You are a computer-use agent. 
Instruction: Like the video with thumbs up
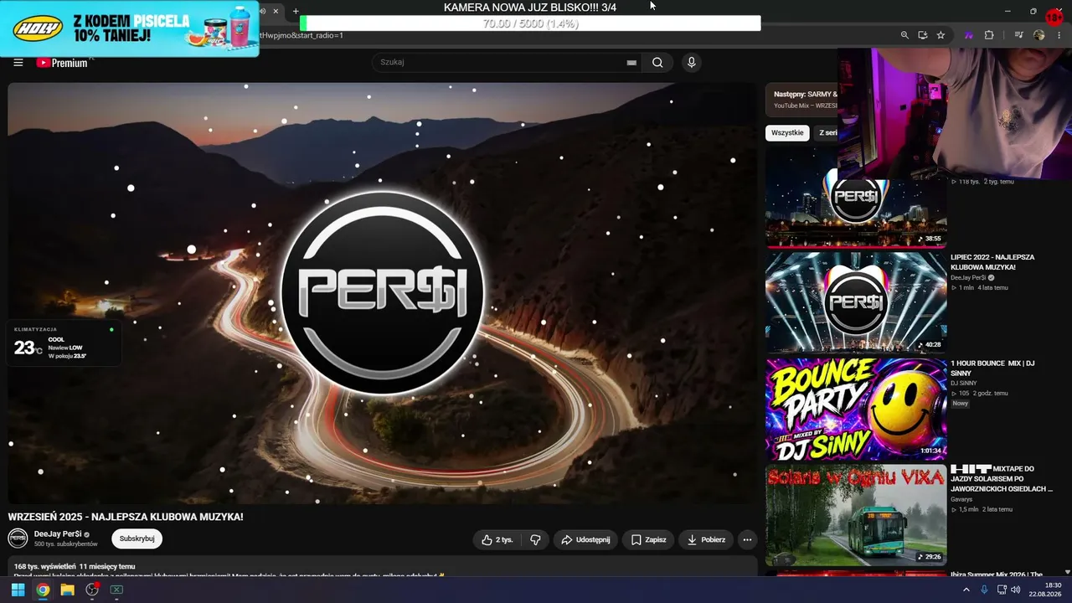497,540
